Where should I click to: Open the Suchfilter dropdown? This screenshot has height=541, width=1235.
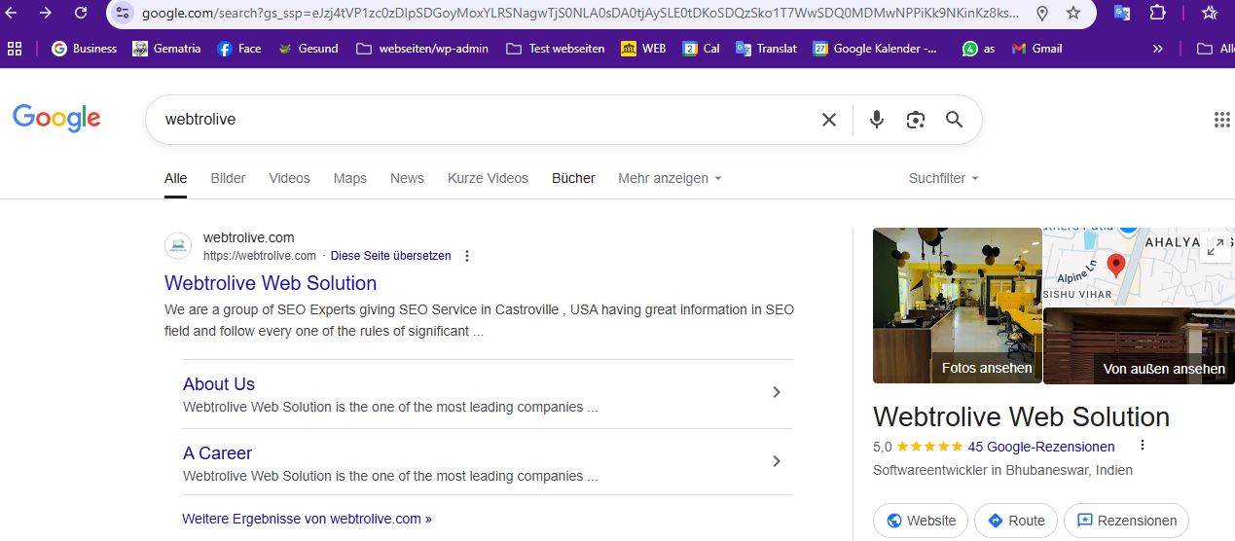[x=943, y=178]
